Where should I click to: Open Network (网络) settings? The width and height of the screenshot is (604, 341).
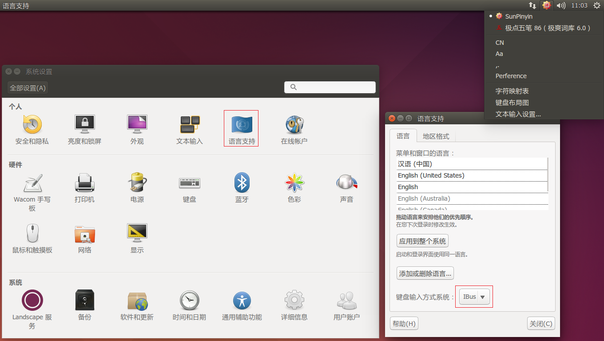84,239
